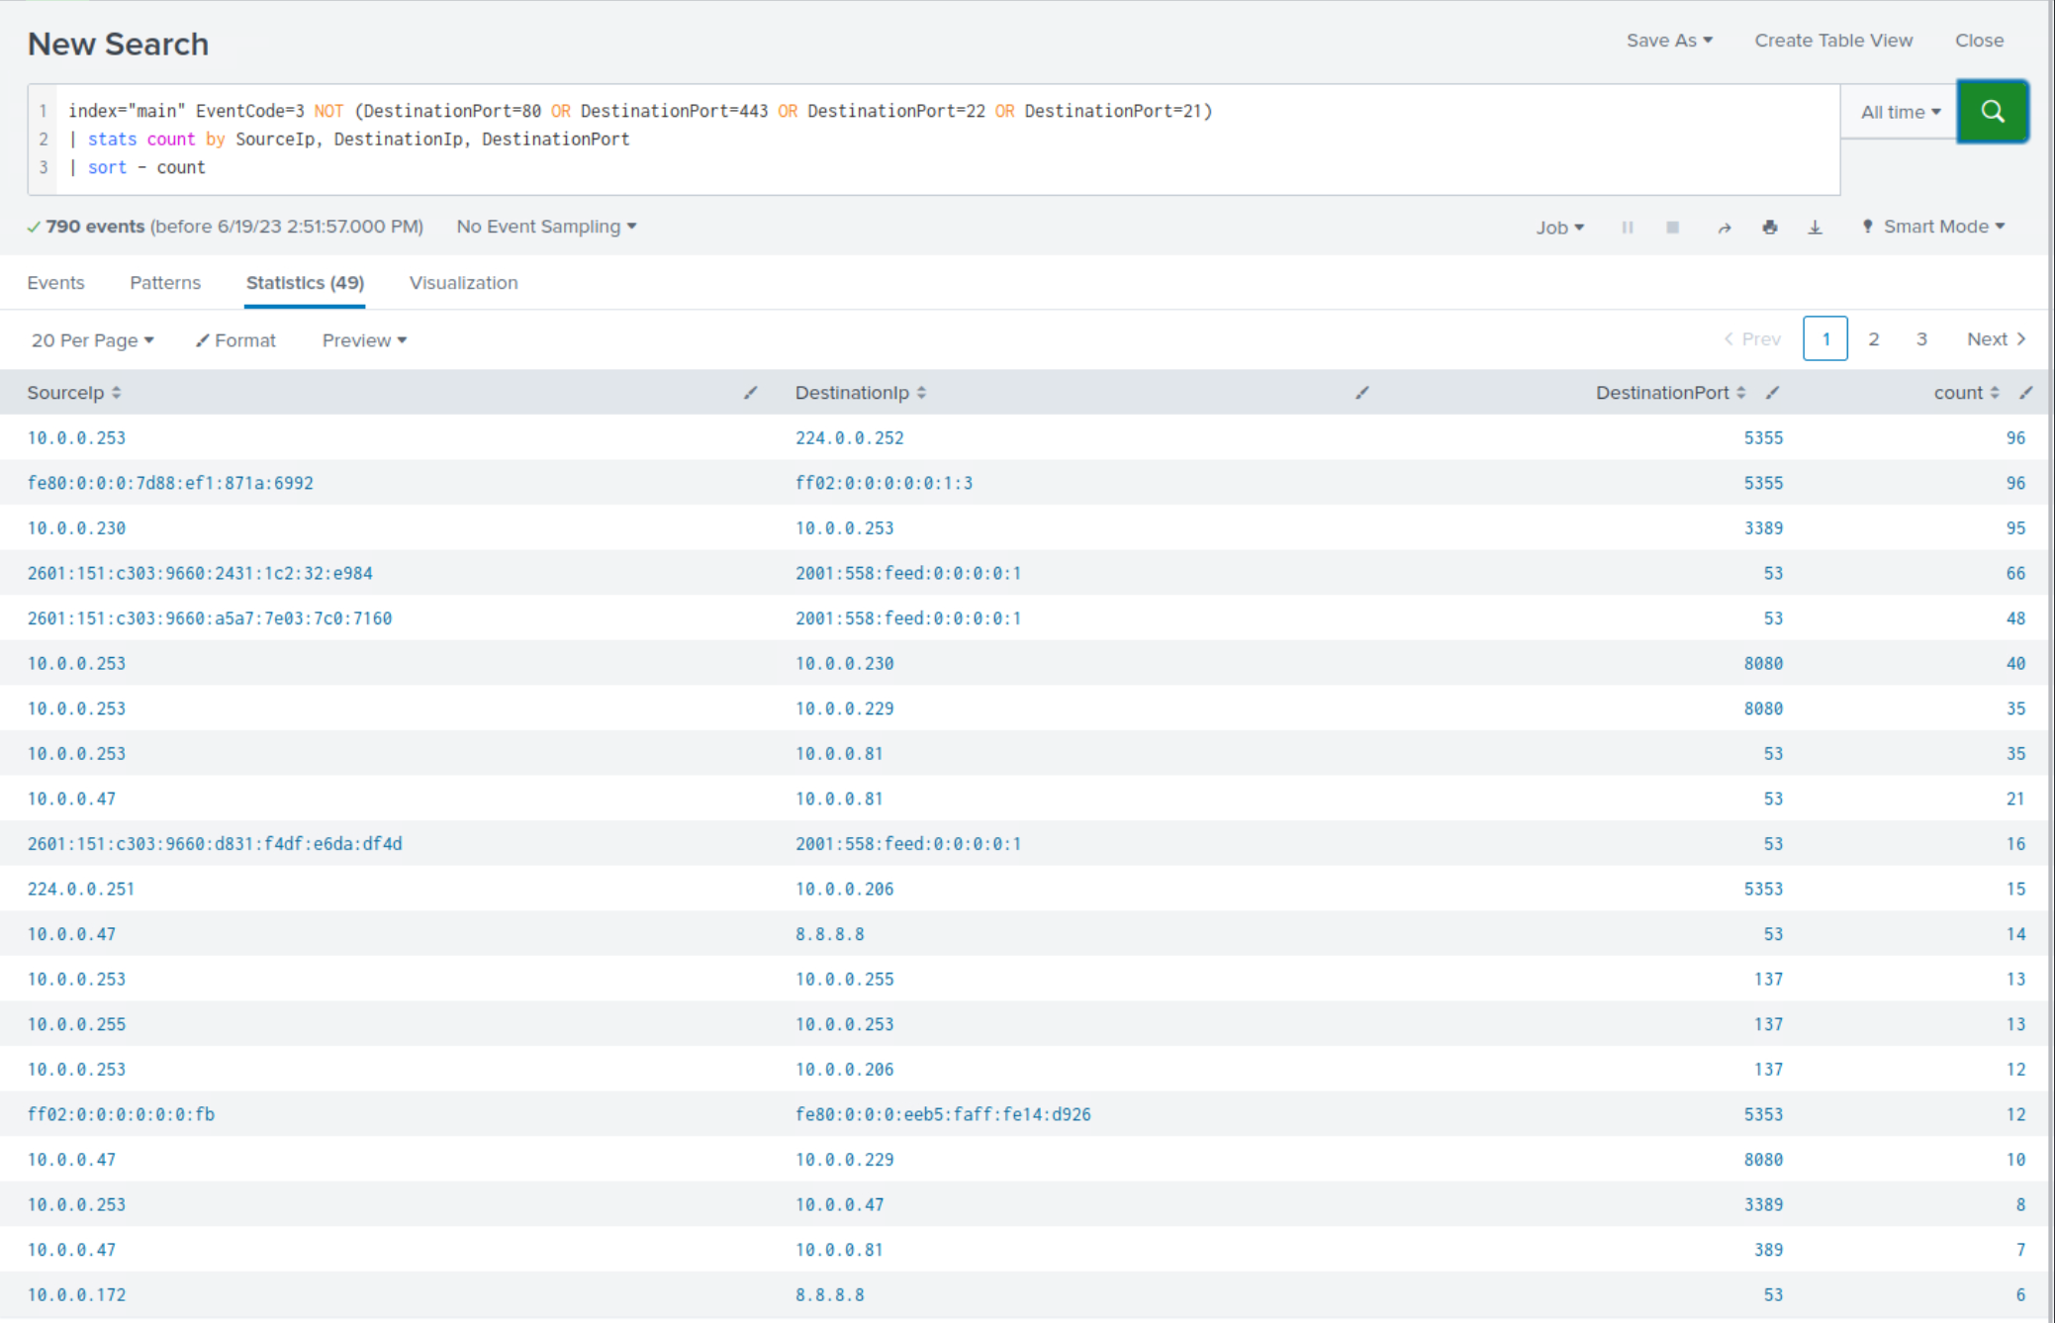The width and height of the screenshot is (2055, 1323).
Task: Click Create Table View
Action: [x=1832, y=41]
